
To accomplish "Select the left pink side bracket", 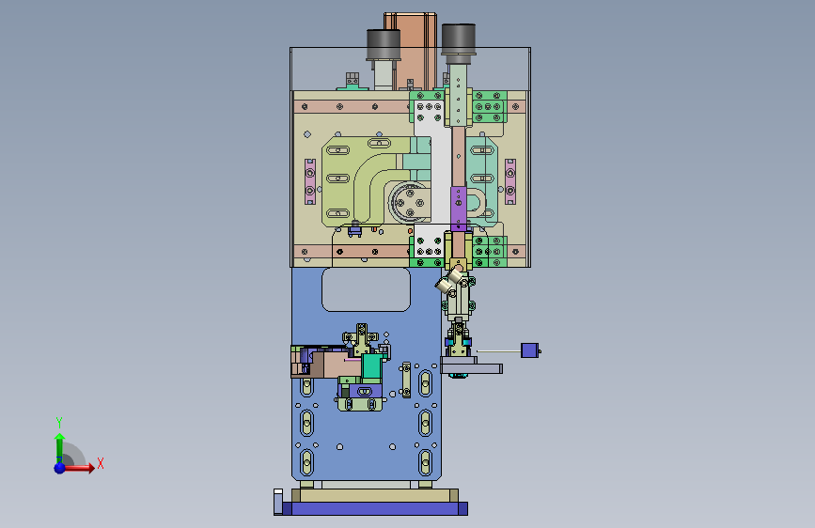I will [310, 181].
